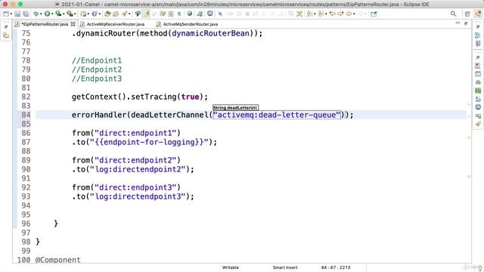
Task: Open the New Java Class dropdown arrow
Action: point(99,14)
